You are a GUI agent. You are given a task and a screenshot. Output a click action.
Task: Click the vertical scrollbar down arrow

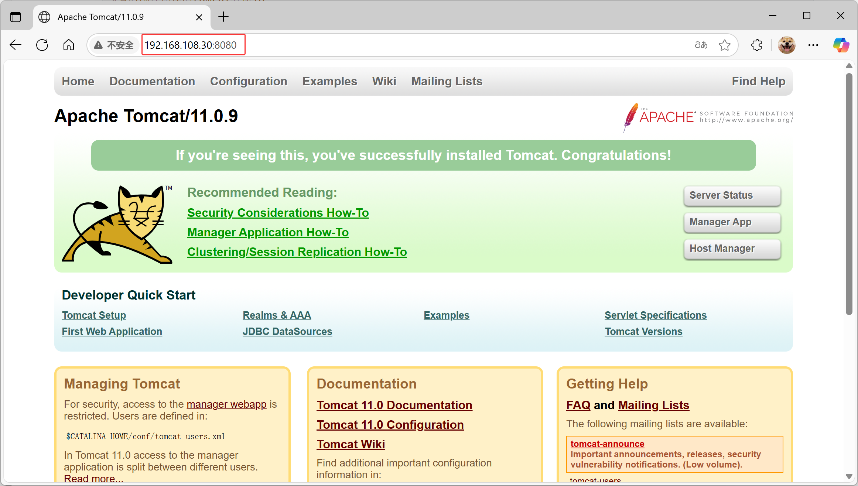(849, 476)
